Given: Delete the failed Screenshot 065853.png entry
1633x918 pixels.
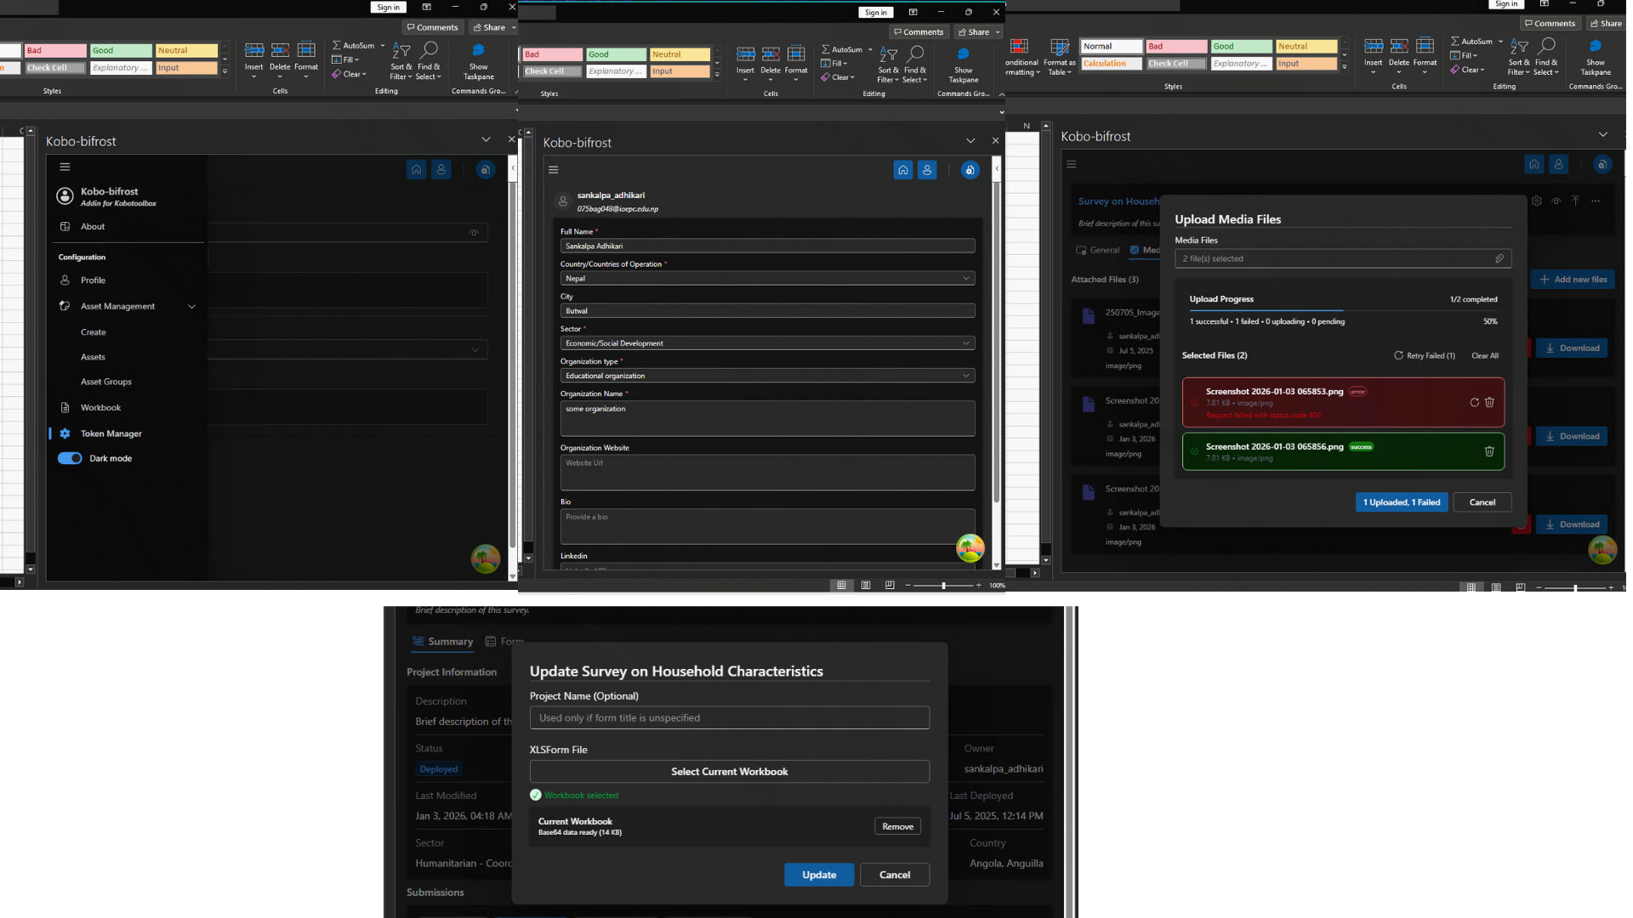Looking at the screenshot, I should tap(1489, 402).
